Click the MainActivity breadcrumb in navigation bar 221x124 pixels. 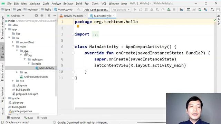tap(63, 10)
